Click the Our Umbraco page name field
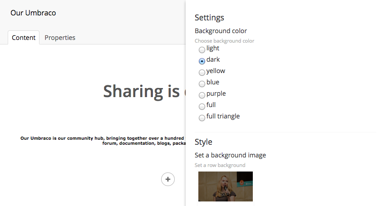 pyautogui.click(x=33, y=13)
